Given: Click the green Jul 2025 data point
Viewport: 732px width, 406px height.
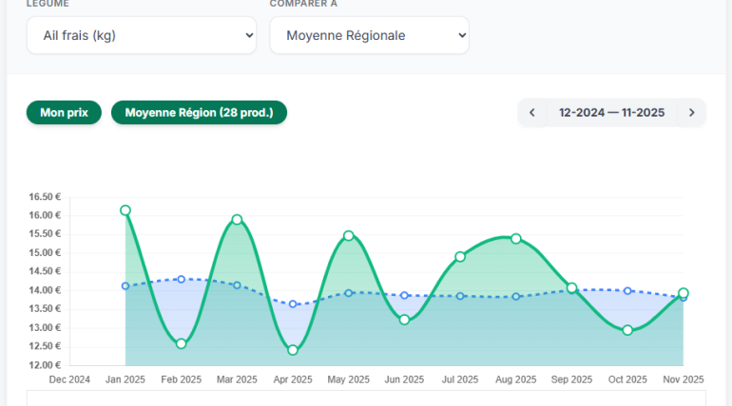Looking at the screenshot, I should [x=460, y=256].
